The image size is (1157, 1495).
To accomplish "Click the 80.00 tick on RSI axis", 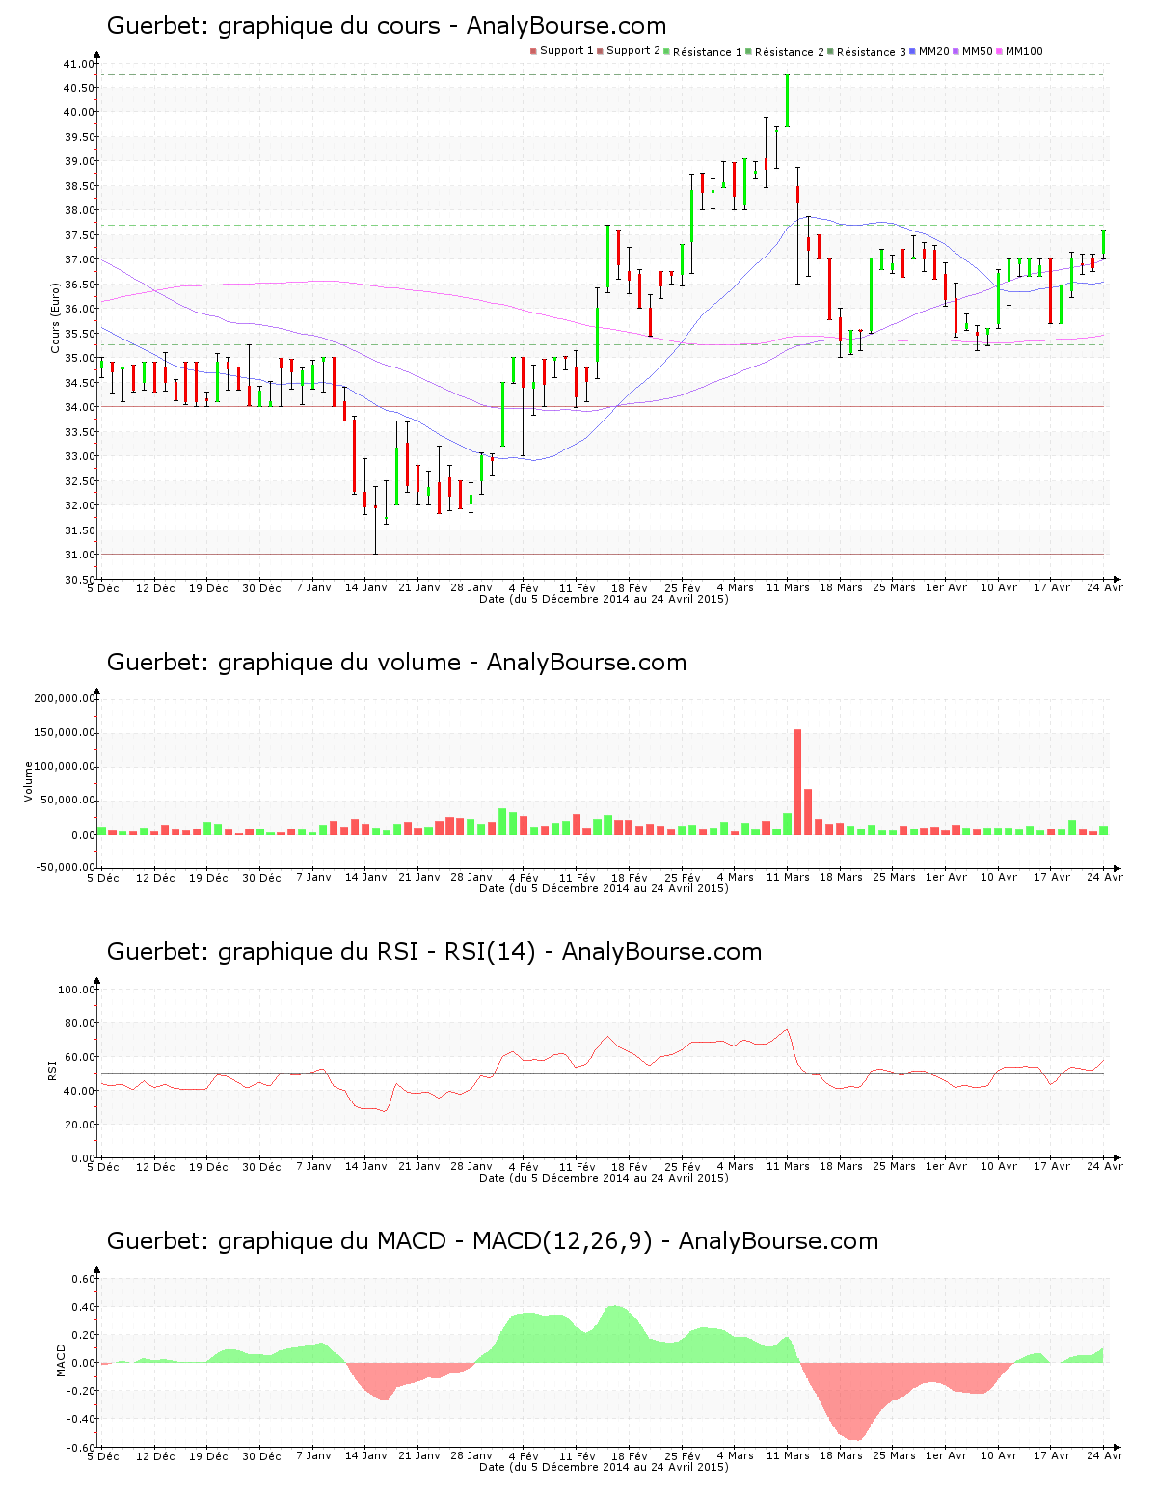I will point(79,1023).
